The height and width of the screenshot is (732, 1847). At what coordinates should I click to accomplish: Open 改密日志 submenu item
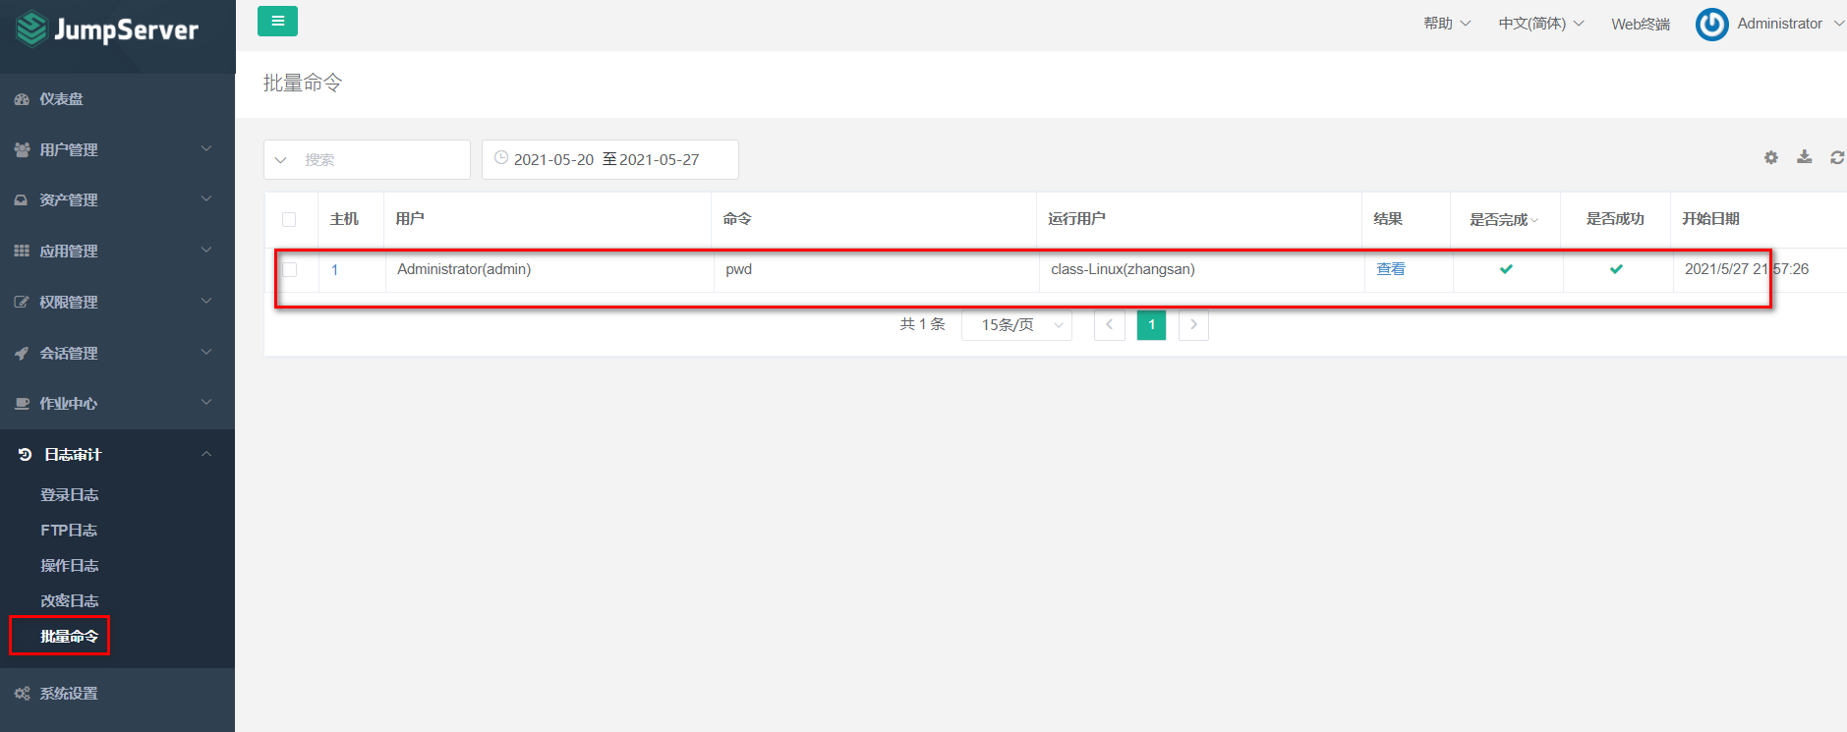pos(69,601)
